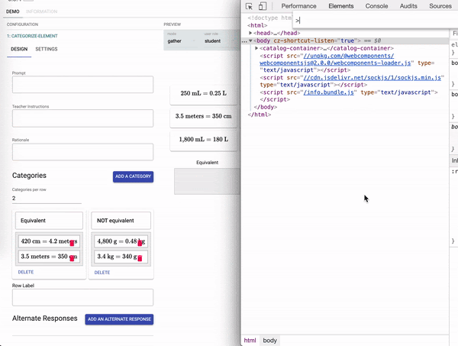
Task: Toggle the device toolbar icon
Action: [263, 6]
